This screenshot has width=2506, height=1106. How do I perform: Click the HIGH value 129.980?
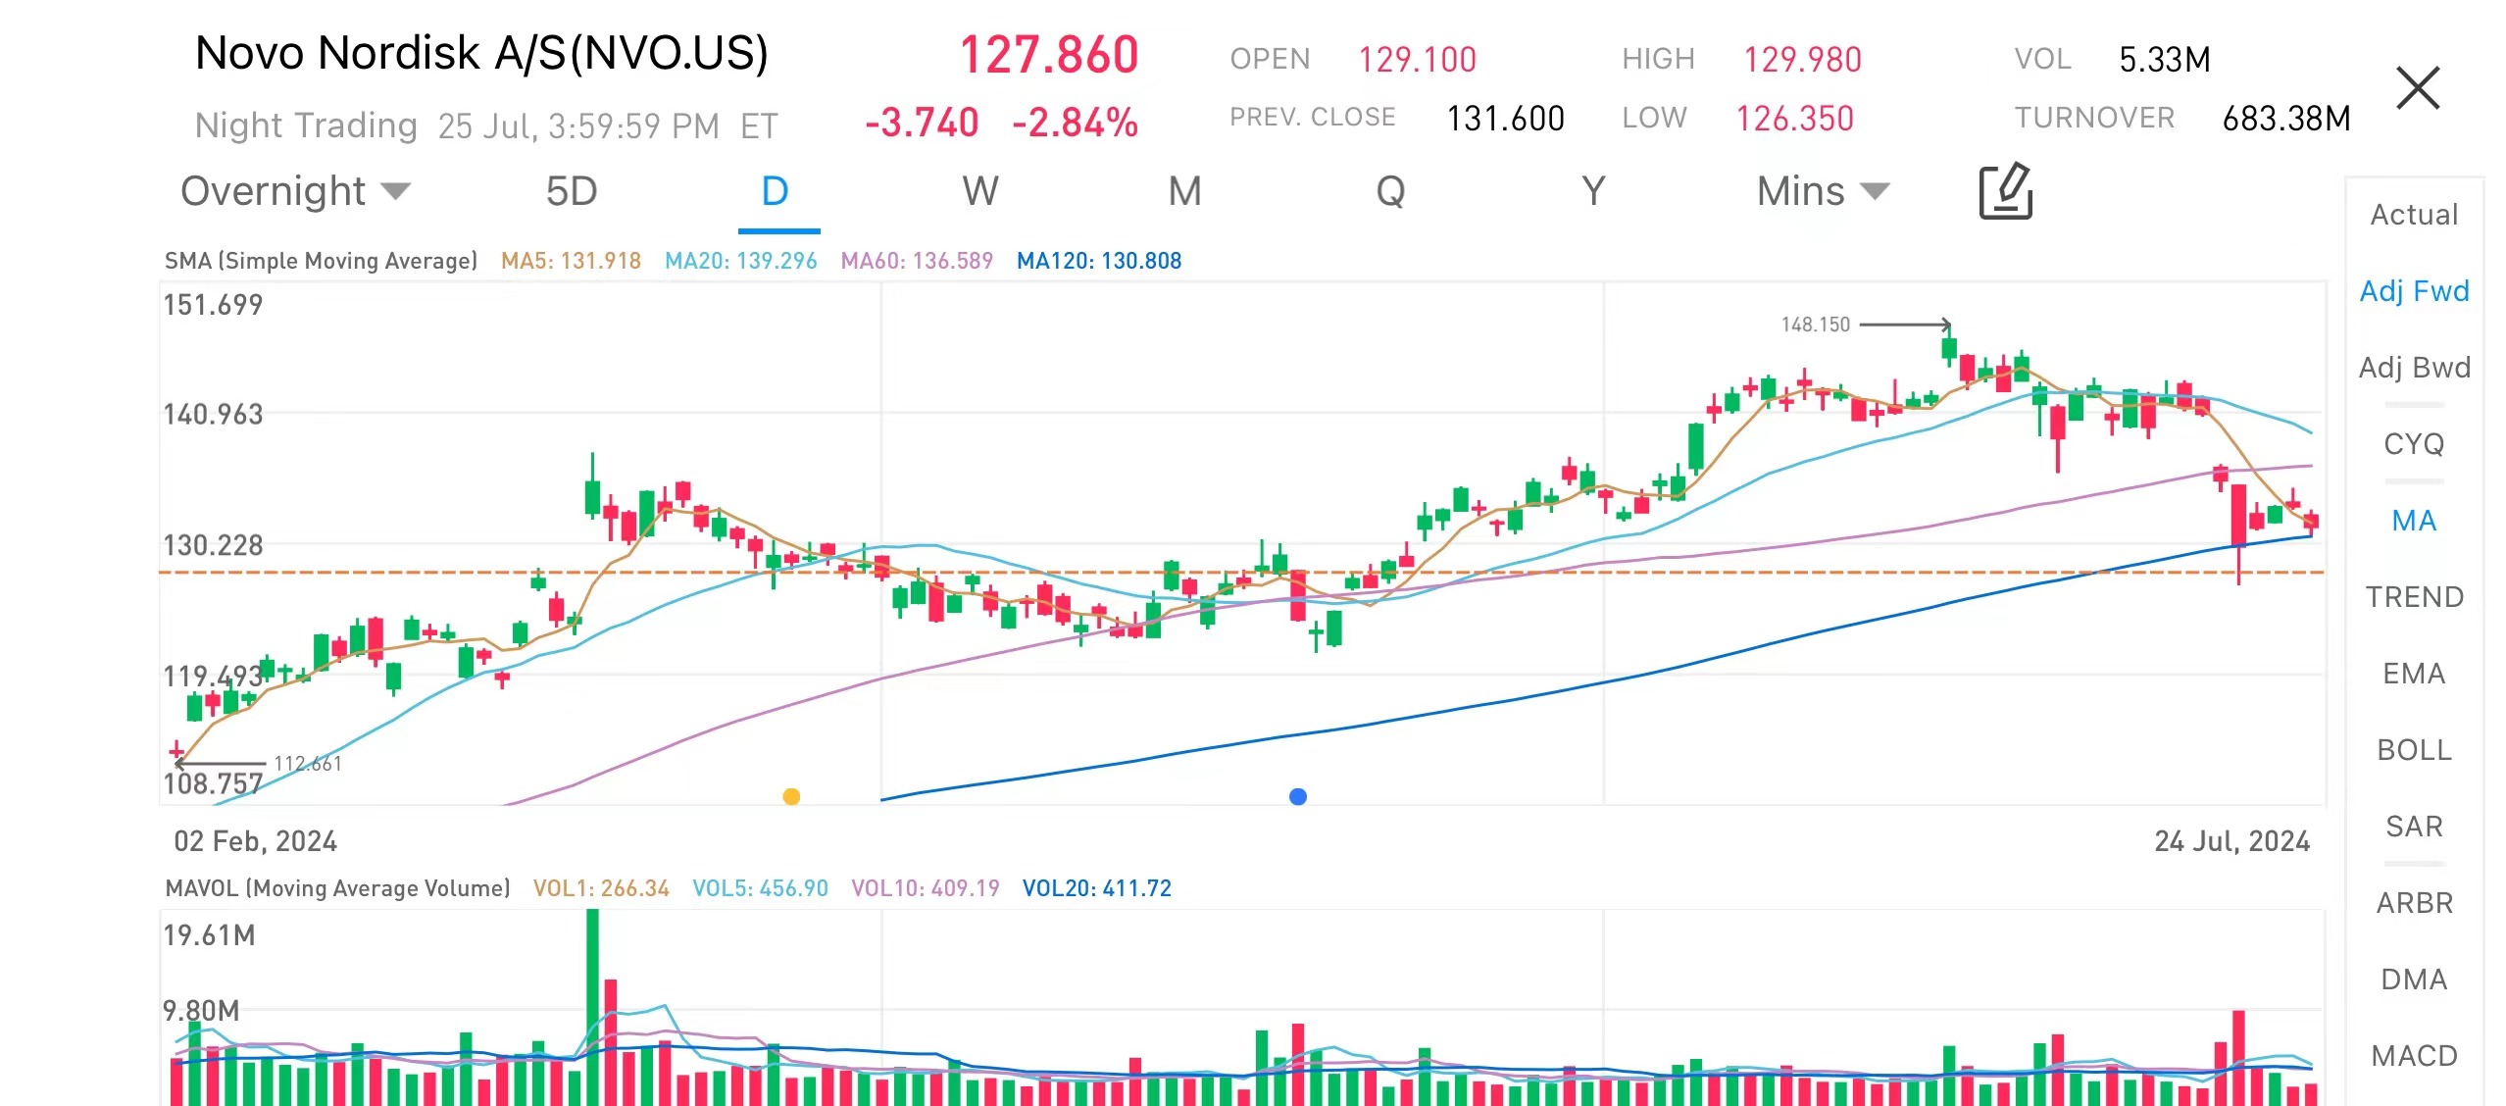1802,60
